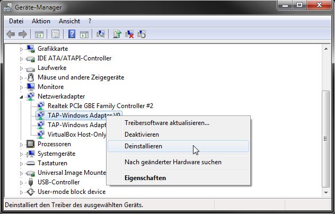Click the scan for hardware changes toolbar icon
Viewport: 335px width, 214px height.
click(x=101, y=34)
